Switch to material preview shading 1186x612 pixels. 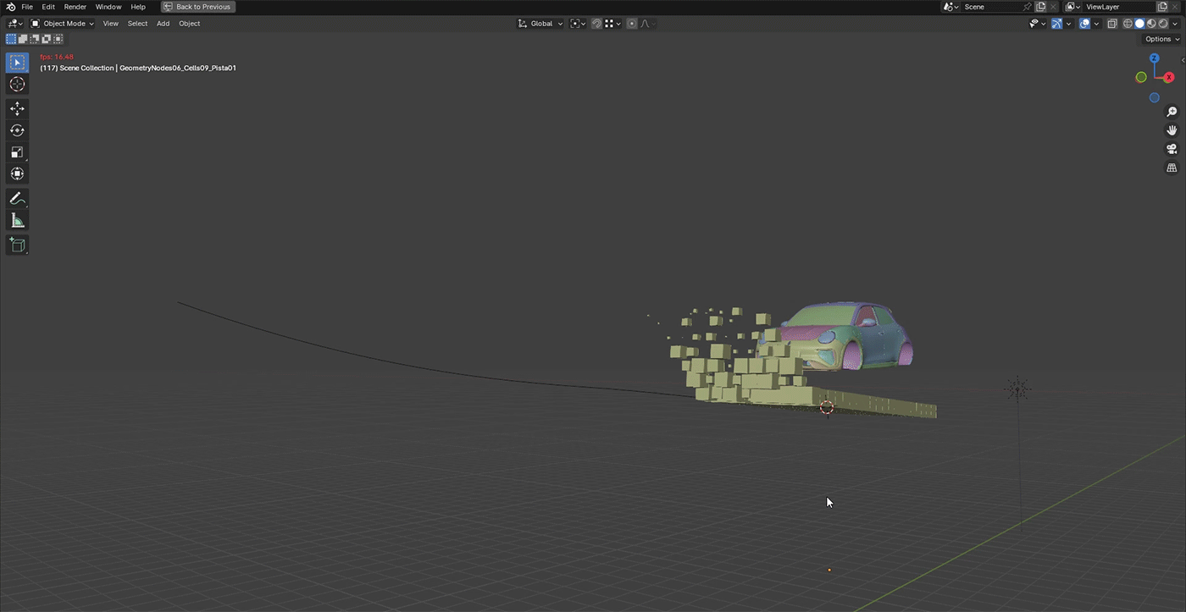coord(1151,24)
